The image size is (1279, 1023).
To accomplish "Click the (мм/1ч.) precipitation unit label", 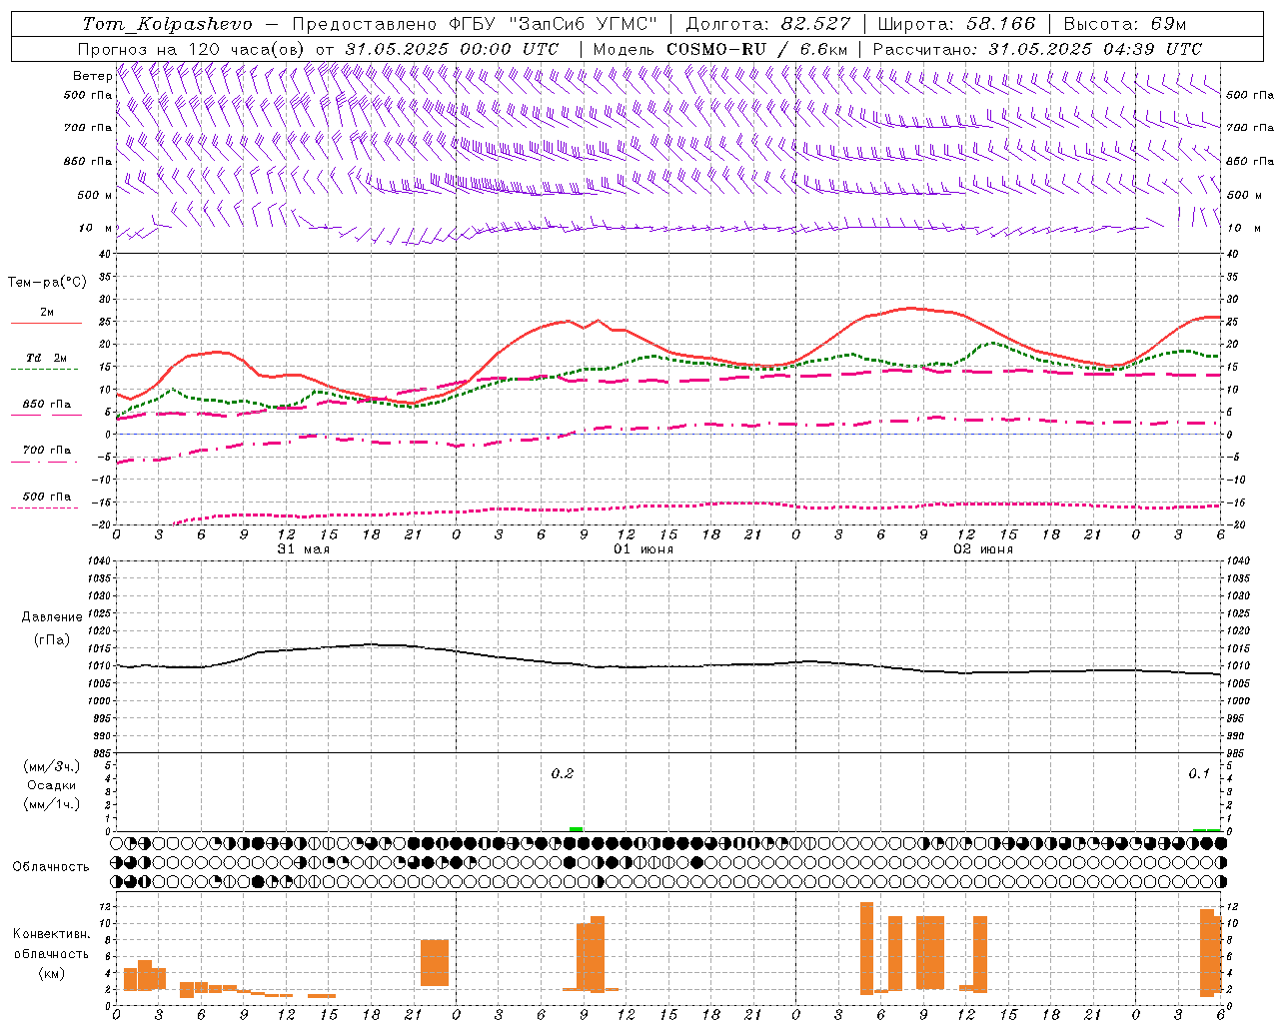I will 51,804.
